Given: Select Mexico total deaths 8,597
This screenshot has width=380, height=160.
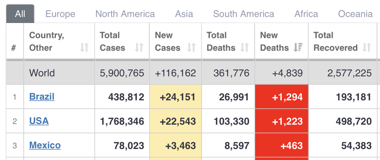Looking at the screenshot, I should point(237,145).
